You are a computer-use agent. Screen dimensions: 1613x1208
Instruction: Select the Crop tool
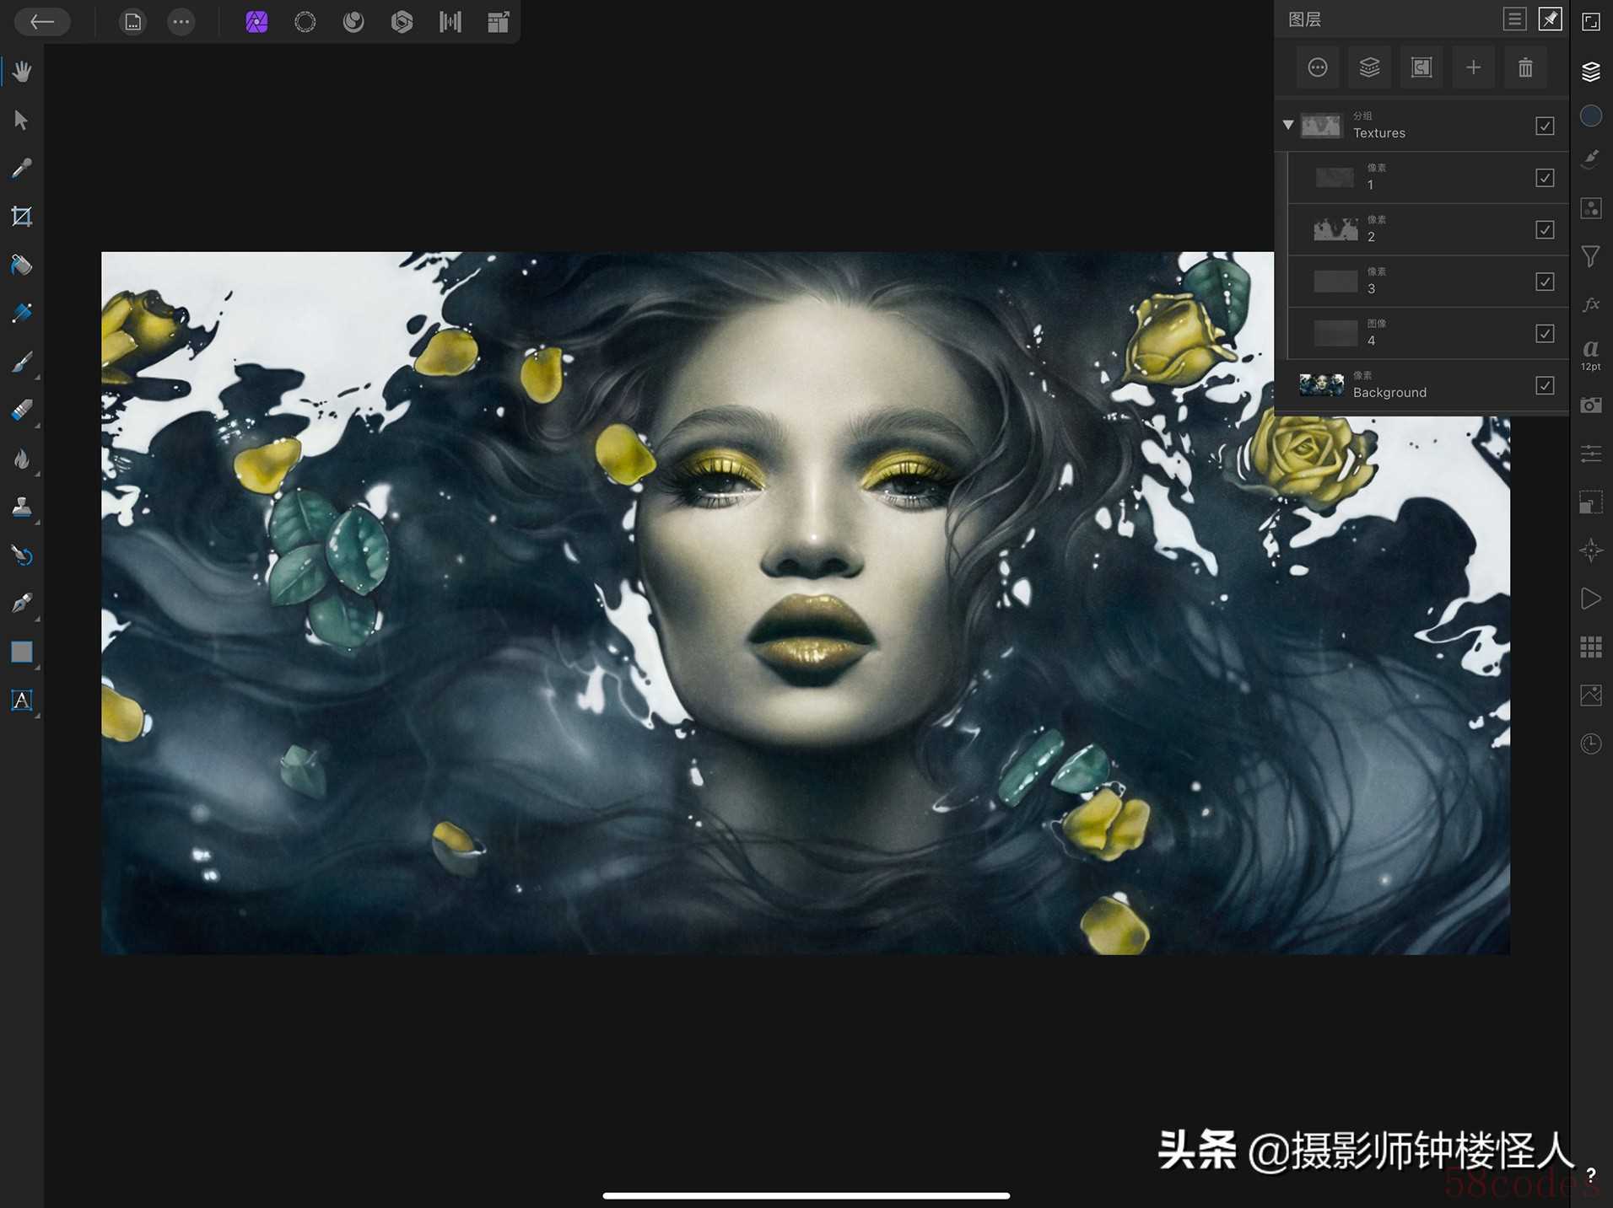click(x=22, y=217)
